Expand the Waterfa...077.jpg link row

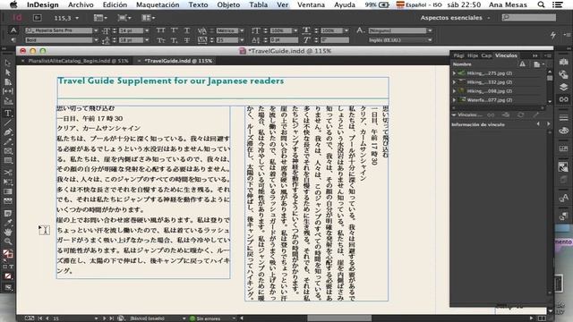pos(454,99)
